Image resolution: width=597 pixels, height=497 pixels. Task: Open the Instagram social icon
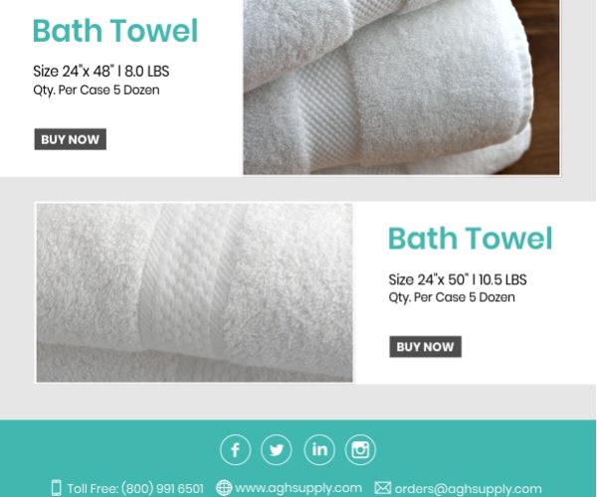[x=360, y=450]
